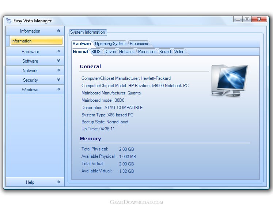Screen dimensions: 273x205
Task: Open the Hardware top-level tab
Action: click(x=81, y=44)
